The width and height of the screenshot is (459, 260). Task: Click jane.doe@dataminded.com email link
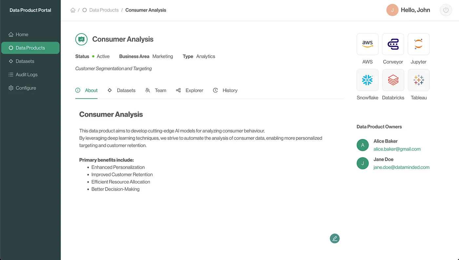pos(401,167)
